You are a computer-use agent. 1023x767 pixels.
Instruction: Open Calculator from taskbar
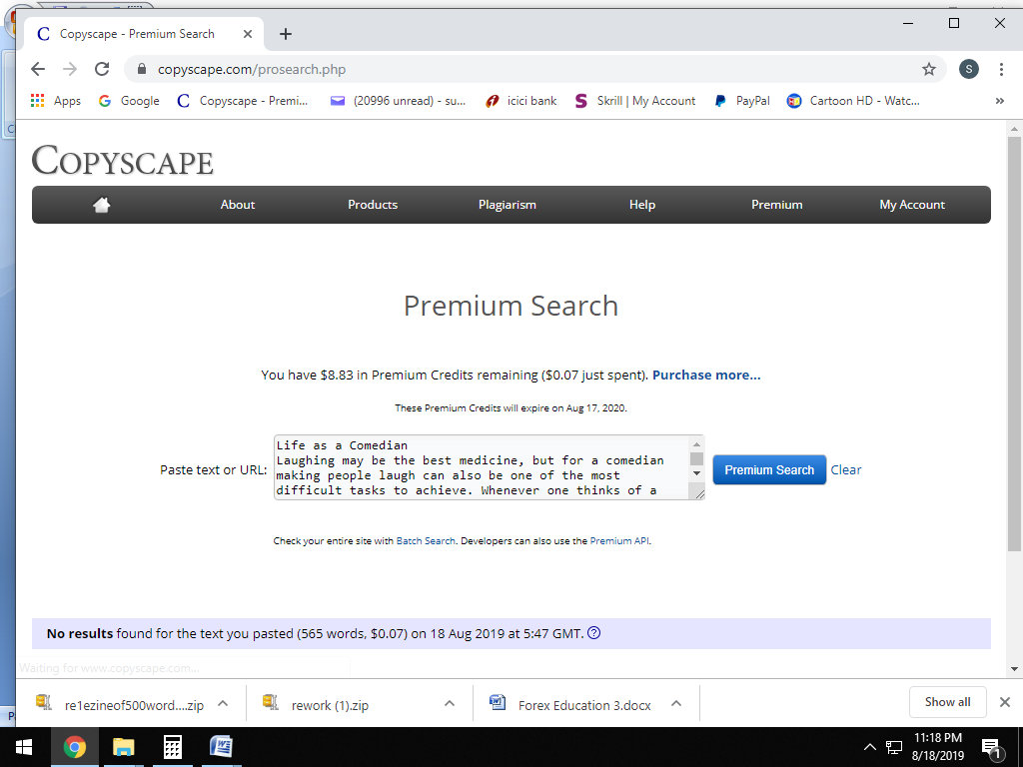172,747
